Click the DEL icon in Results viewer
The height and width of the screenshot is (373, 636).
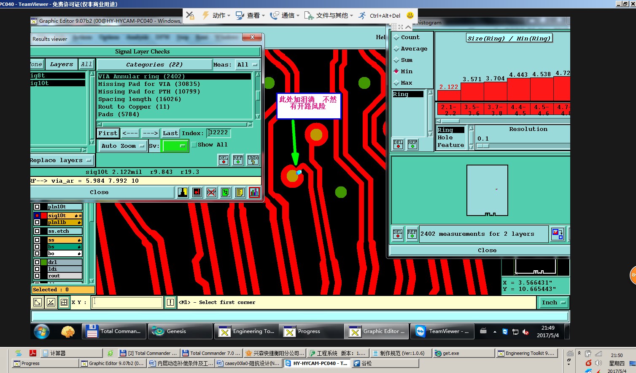[x=224, y=160]
